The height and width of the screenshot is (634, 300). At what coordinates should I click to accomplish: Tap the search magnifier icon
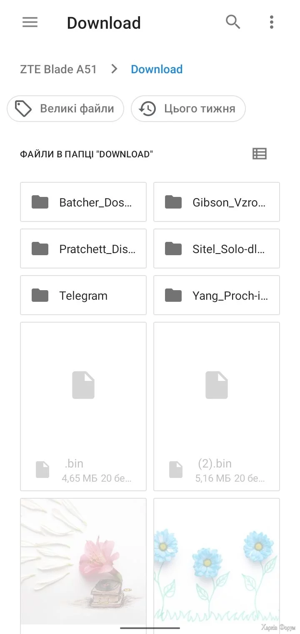coord(233,22)
